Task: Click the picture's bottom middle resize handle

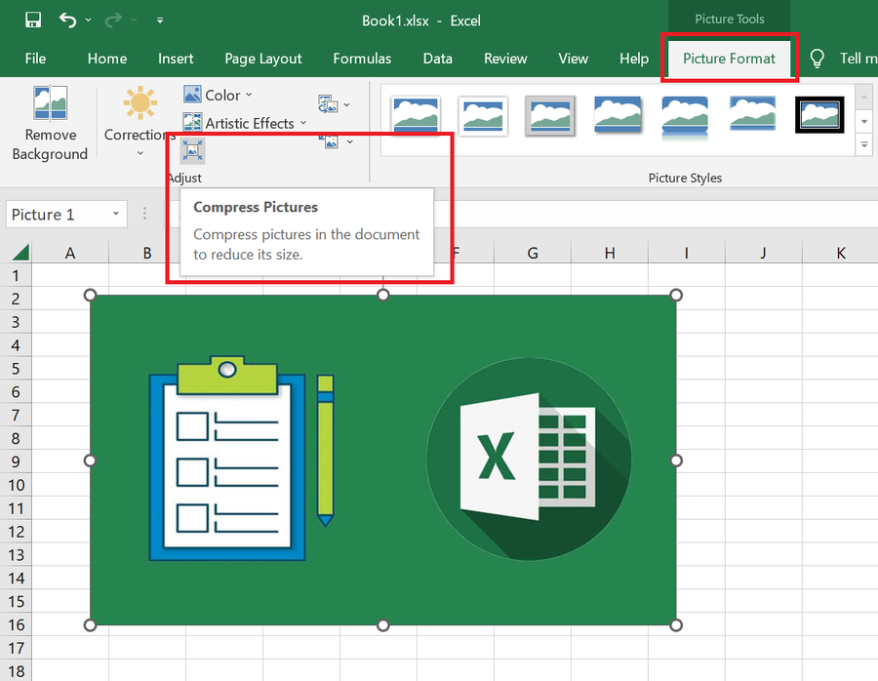Action: [x=383, y=625]
